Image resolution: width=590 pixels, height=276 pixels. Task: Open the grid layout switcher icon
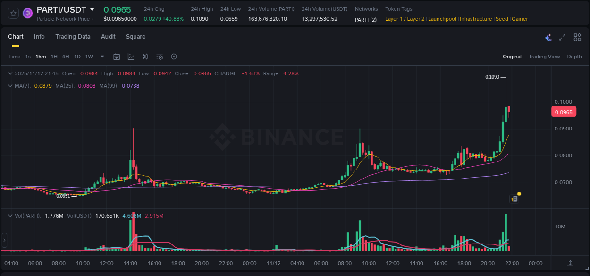(x=577, y=37)
